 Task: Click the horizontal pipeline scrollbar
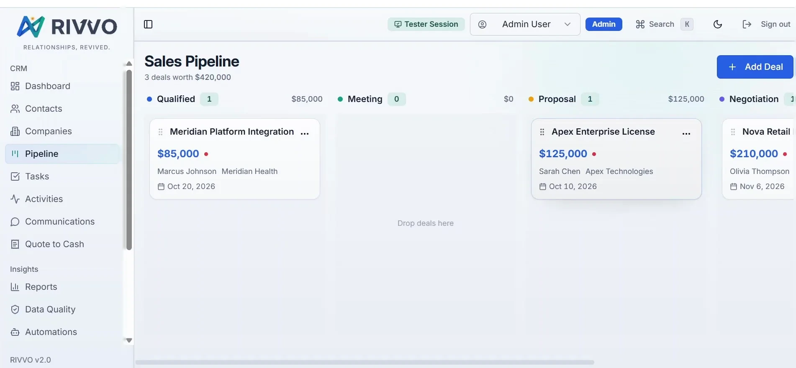click(x=365, y=362)
